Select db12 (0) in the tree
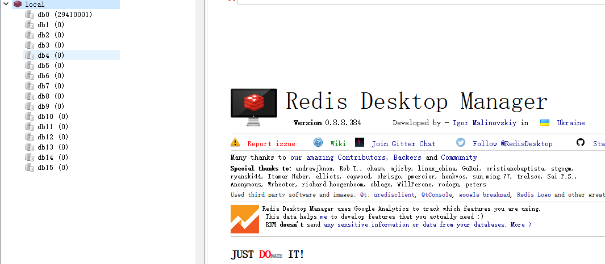 [53, 137]
